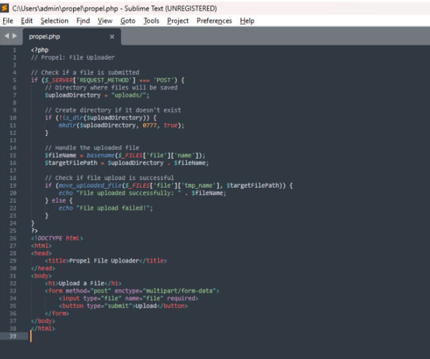430x359 pixels.
Task: Click the next tab right arrow
Action: (14, 37)
